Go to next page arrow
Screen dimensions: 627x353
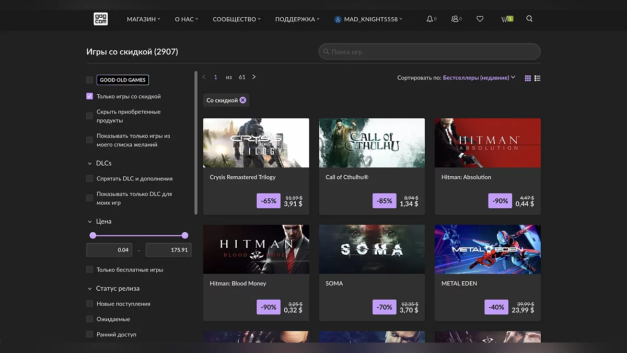click(254, 77)
